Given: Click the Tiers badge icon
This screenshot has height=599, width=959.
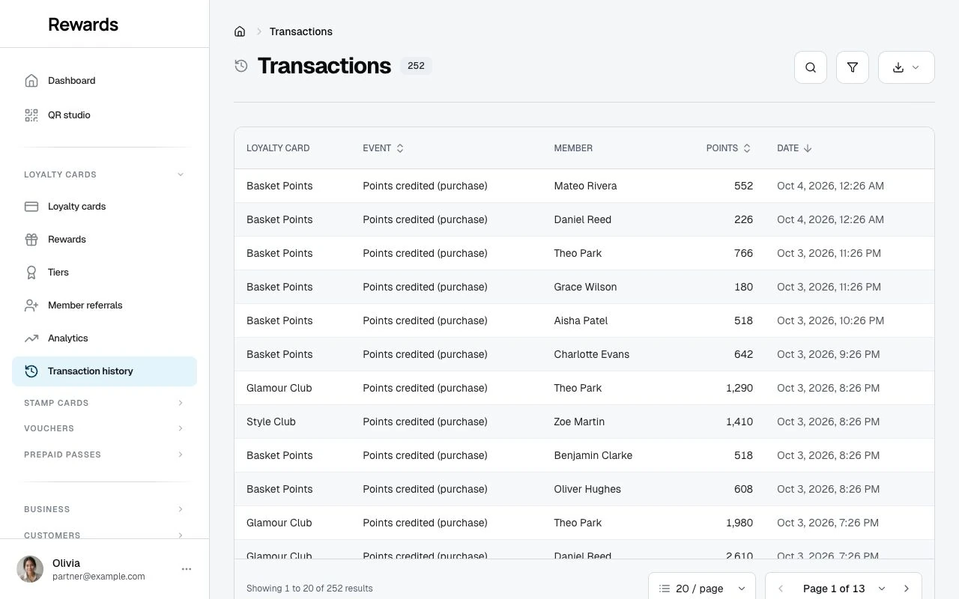Looking at the screenshot, I should coord(31,273).
